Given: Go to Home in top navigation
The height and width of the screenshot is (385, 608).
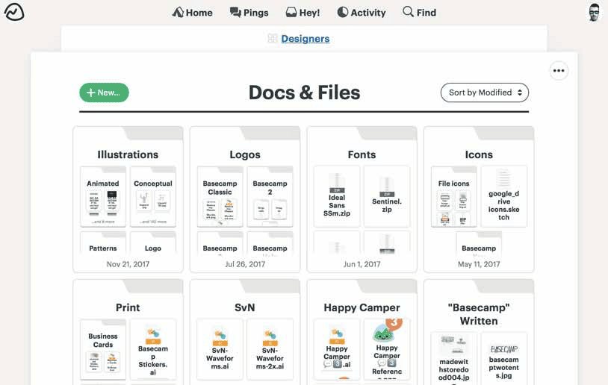Looking at the screenshot, I should coord(192,13).
